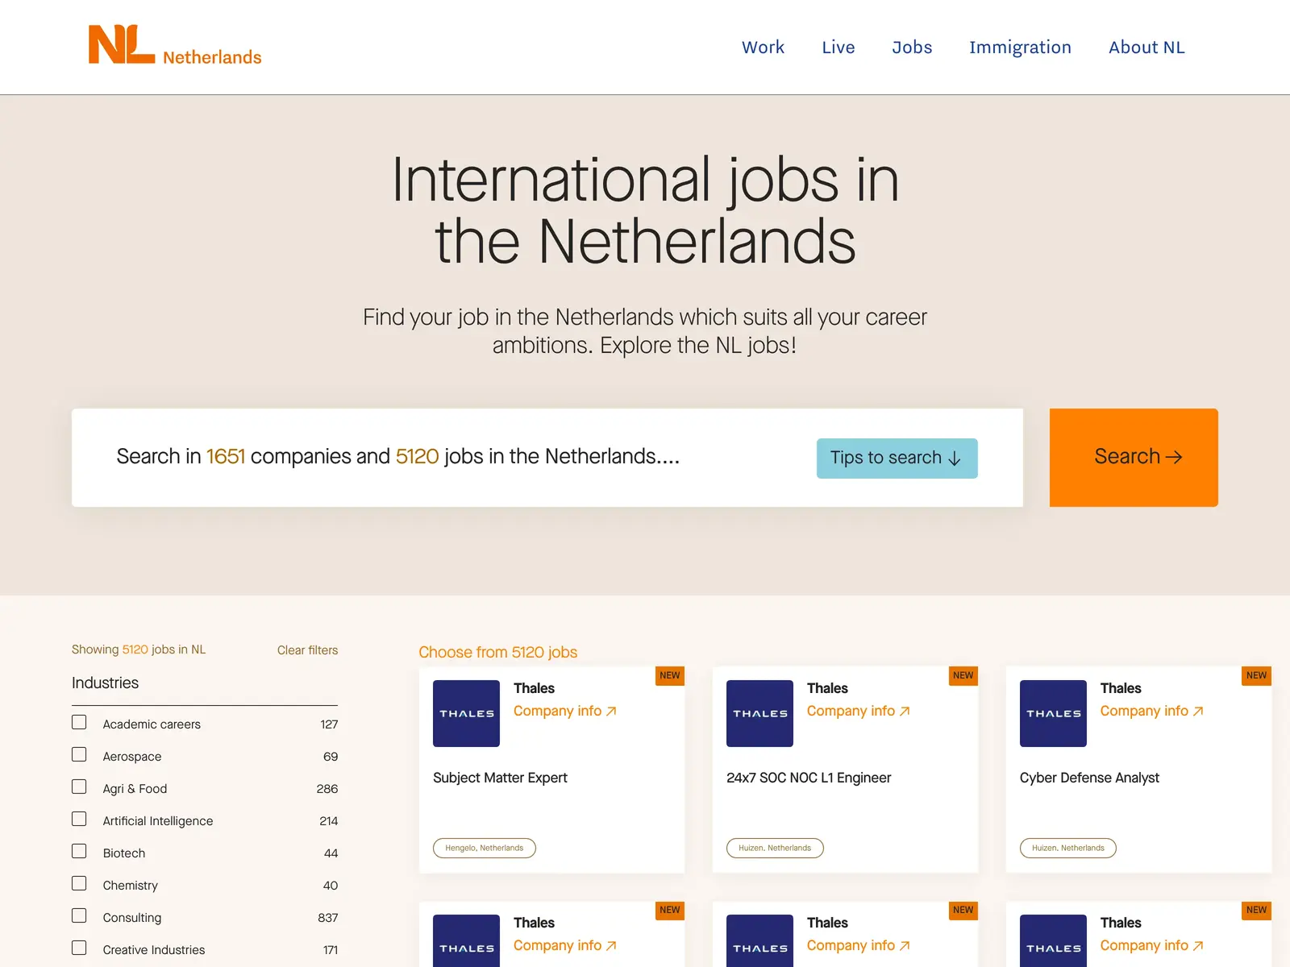Click the Industries filter heading
This screenshot has width=1290, height=967.
(105, 683)
